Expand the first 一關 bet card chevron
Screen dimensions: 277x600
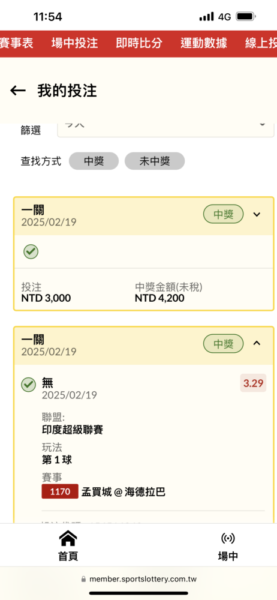(x=257, y=214)
